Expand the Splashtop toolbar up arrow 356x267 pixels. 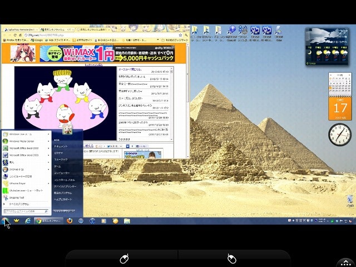point(345,263)
